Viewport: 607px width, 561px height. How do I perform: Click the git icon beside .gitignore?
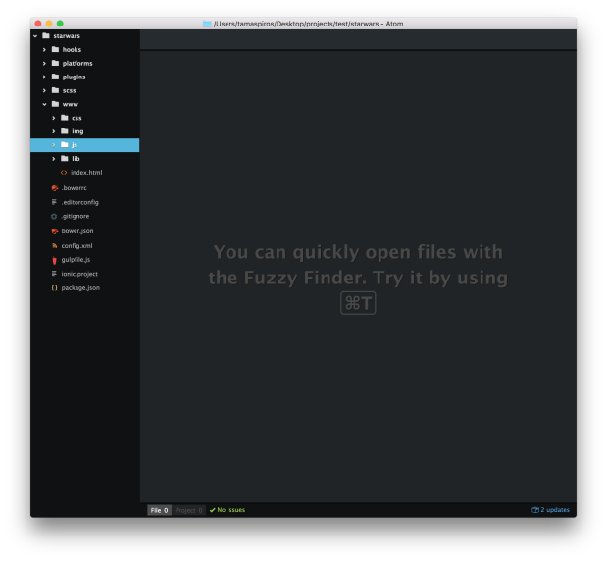click(x=54, y=217)
